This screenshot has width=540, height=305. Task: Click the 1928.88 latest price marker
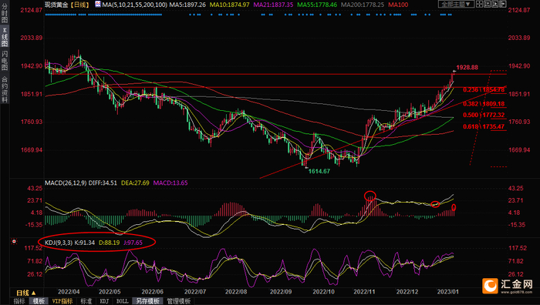[467, 68]
